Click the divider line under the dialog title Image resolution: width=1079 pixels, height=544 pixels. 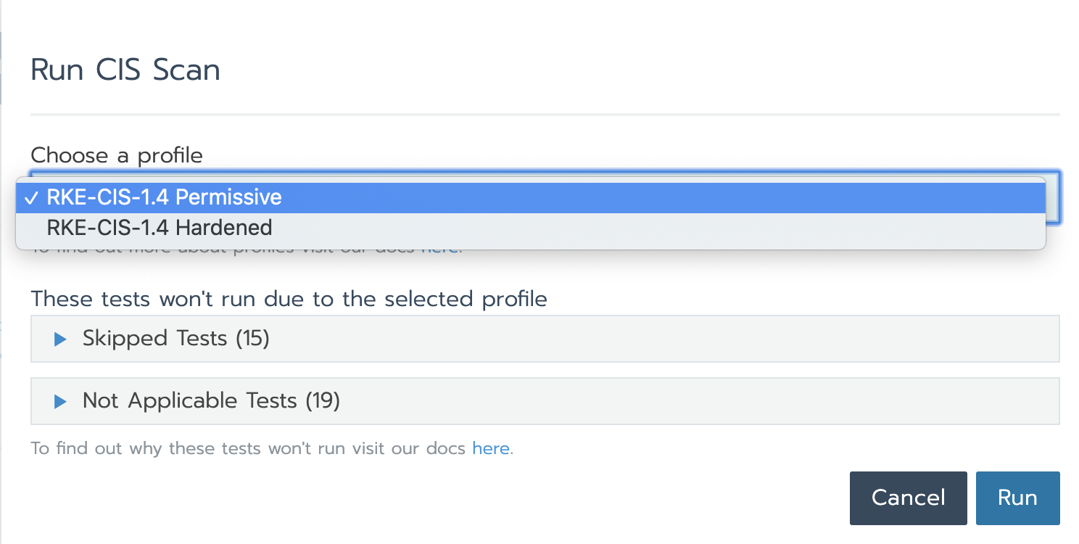pos(545,115)
